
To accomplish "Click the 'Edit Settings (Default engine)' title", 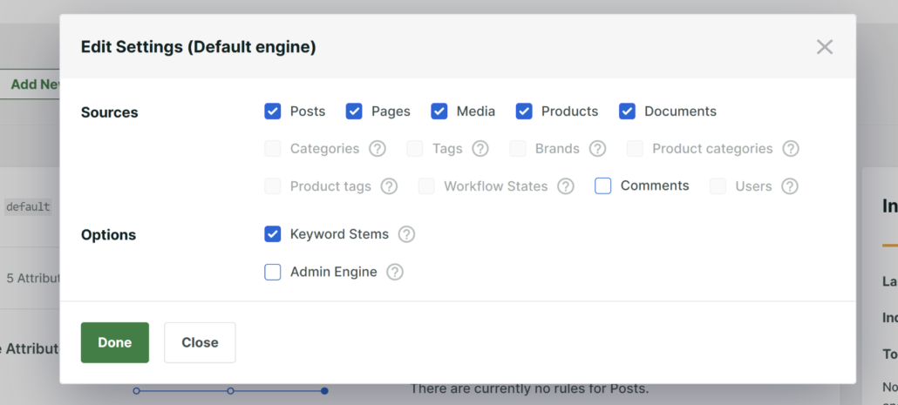I will pyautogui.click(x=198, y=47).
